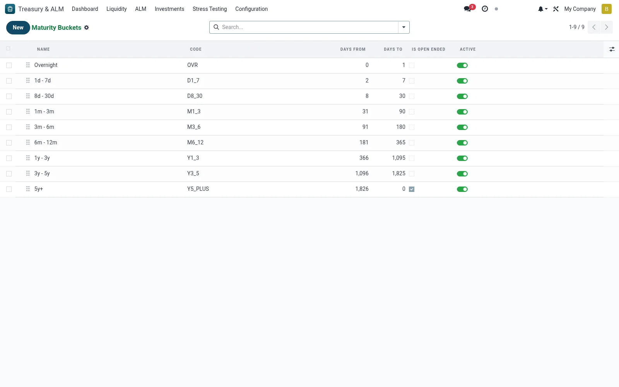
Task: Click the presence status dot icon
Action: pos(496,9)
